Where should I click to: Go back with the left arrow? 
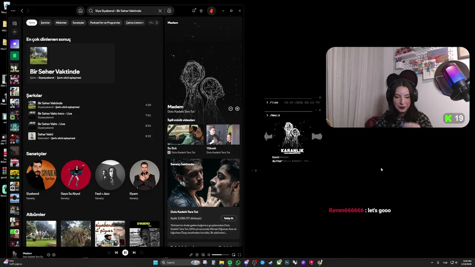coord(22,11)
